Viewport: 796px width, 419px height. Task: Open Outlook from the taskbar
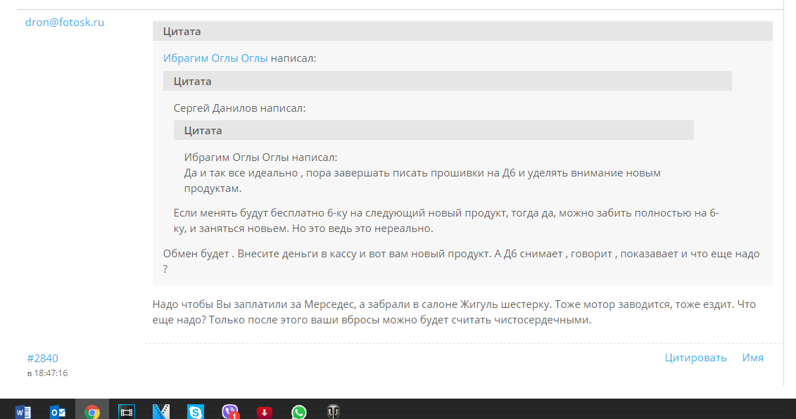[x=58, y=411]
